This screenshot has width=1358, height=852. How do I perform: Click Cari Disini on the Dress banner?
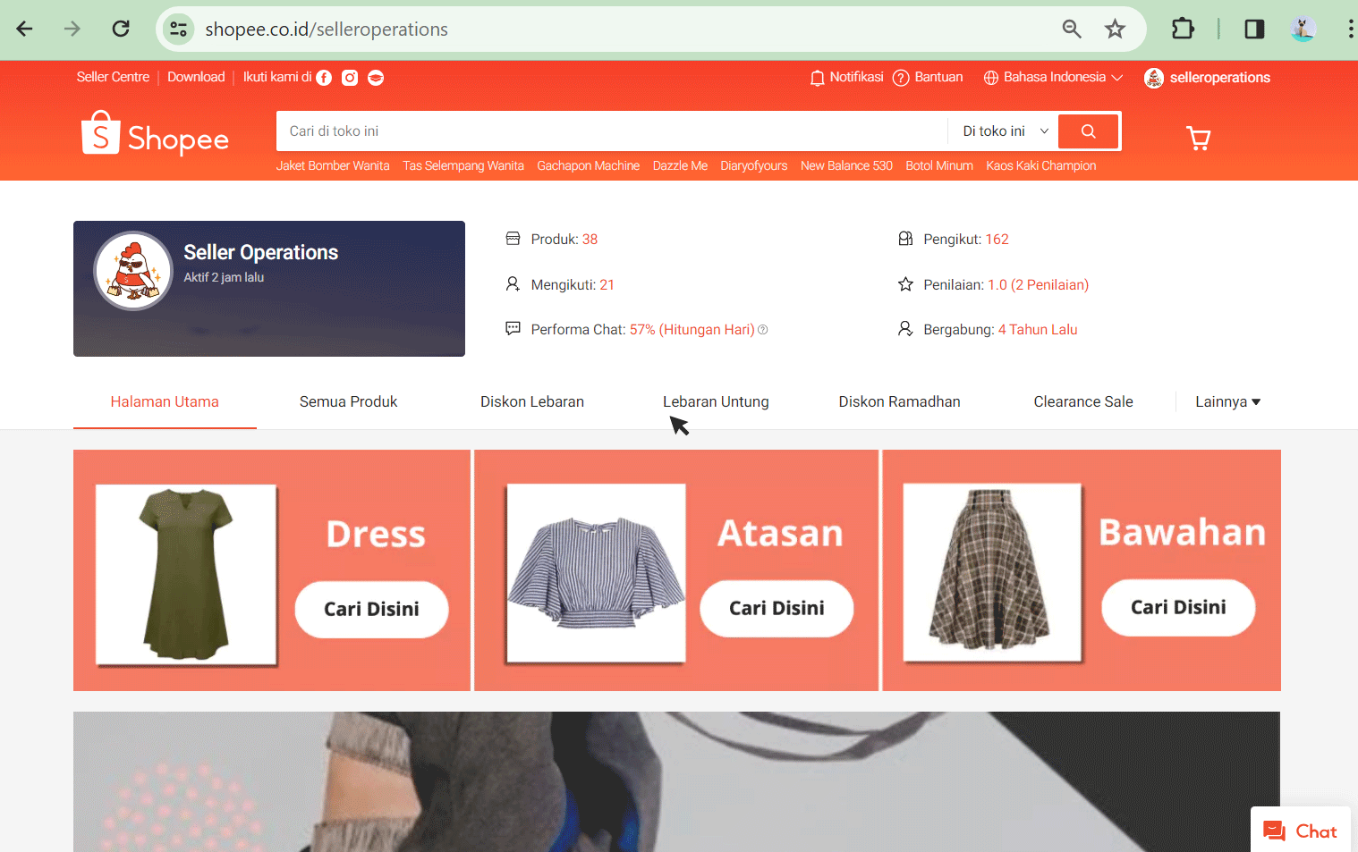[x=371, y=609]
